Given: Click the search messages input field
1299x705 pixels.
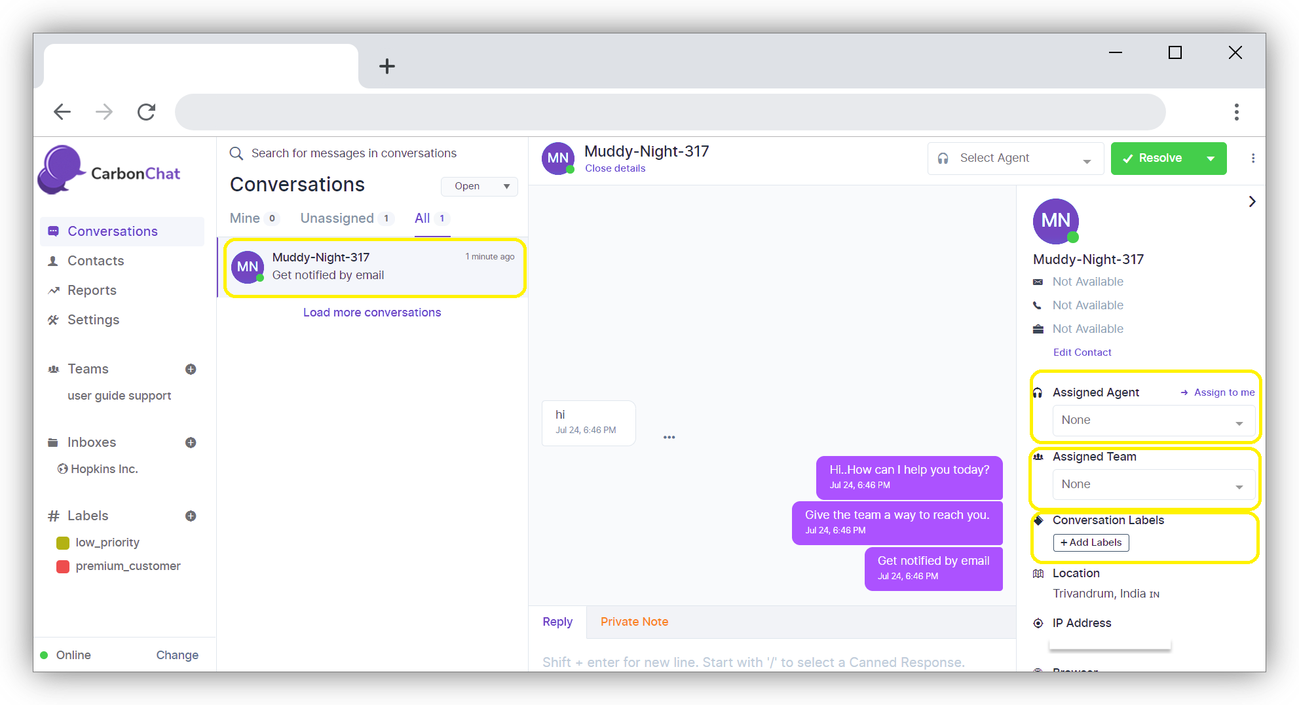Looking at the screenshot, I should pyautogui.click(x=354, y=153).
